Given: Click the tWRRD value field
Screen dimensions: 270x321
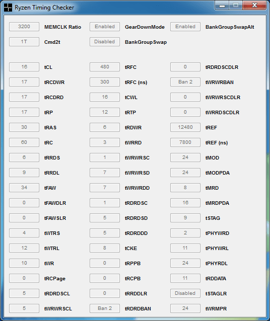Looking at the screenshot, I should (105, 142).
